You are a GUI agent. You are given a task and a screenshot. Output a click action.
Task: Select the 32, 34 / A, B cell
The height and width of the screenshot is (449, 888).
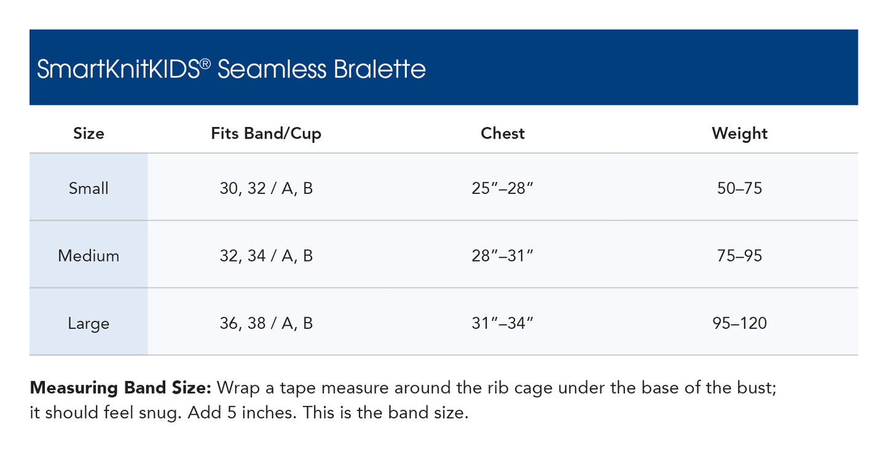[266, 255]
